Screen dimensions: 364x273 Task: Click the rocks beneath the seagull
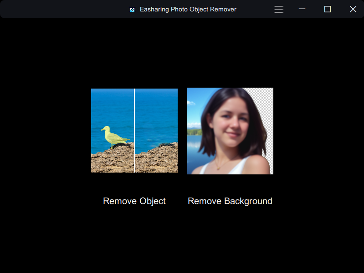coord(112,160)
